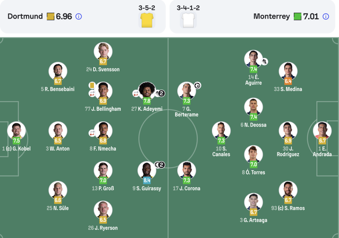
Task: Click É. Aguirre's assist boot icon
Action: pyautogui.click(x=264, y=62)
